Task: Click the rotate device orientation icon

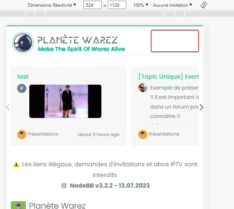Action: pos(204,5)
